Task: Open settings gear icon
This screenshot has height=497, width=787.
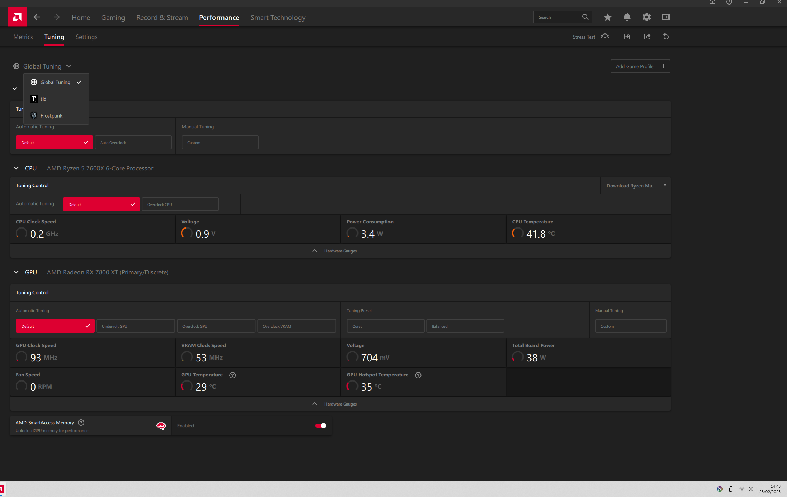Action: pos(646,17)
